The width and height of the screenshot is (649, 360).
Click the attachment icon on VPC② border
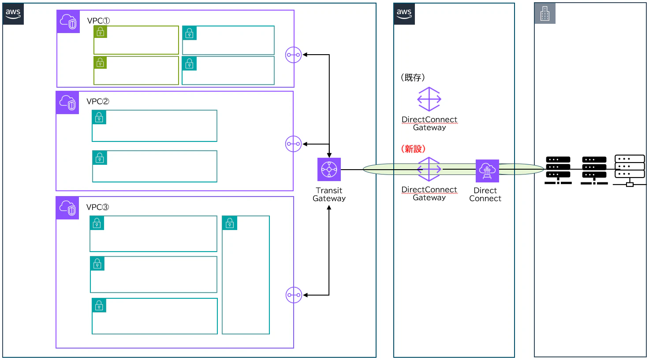click(x=294, y=144)
